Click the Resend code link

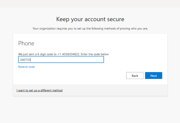(x=26, y=67)
